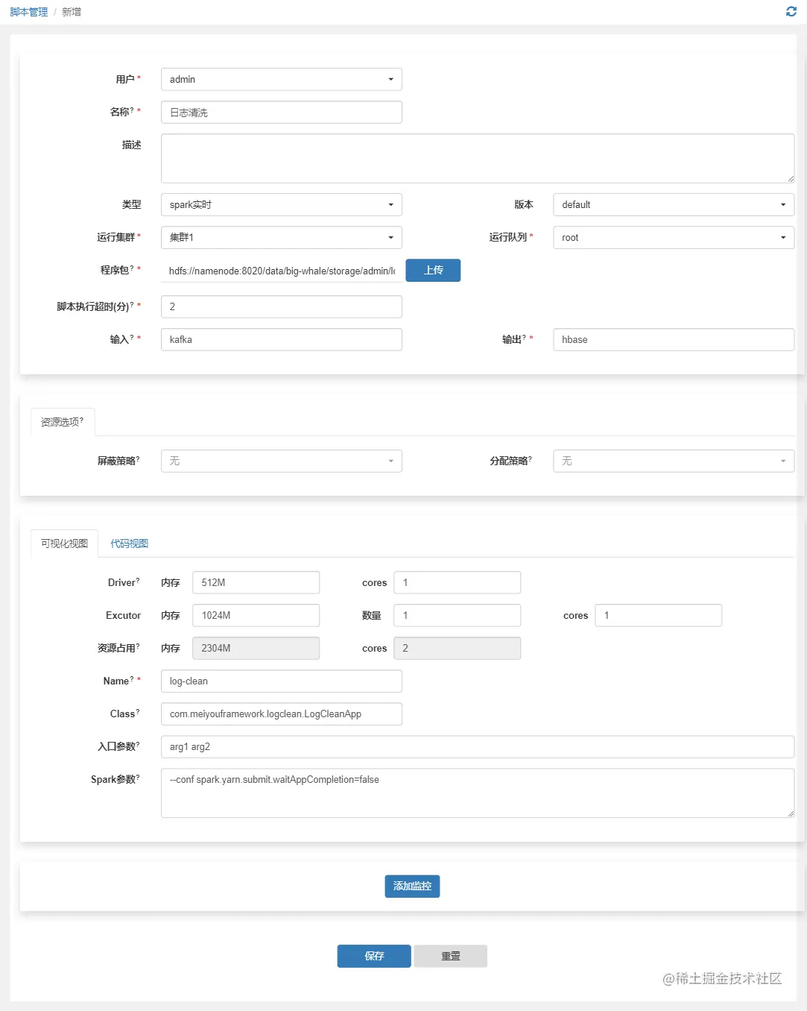Screen dimensions: 807x1011
Task: Click the Excutor 数量 field
Action: click(458, 615)
